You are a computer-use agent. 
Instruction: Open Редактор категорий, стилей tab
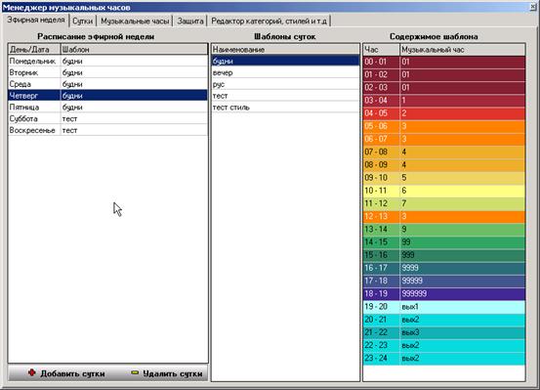pyautogui.click(x=269, y=22)
